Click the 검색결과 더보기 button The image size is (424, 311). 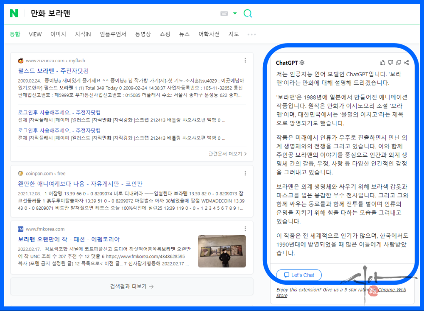coord(132,287)
